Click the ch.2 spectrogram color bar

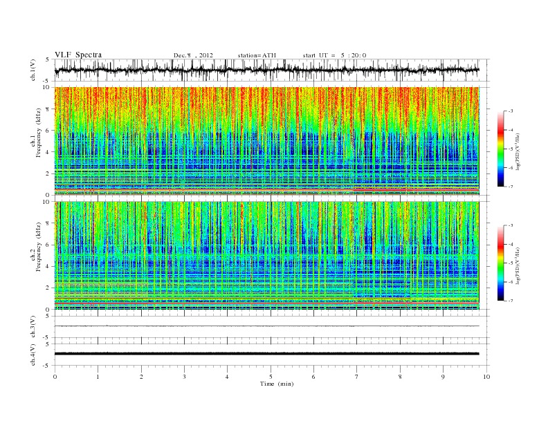tap(500, 263)
